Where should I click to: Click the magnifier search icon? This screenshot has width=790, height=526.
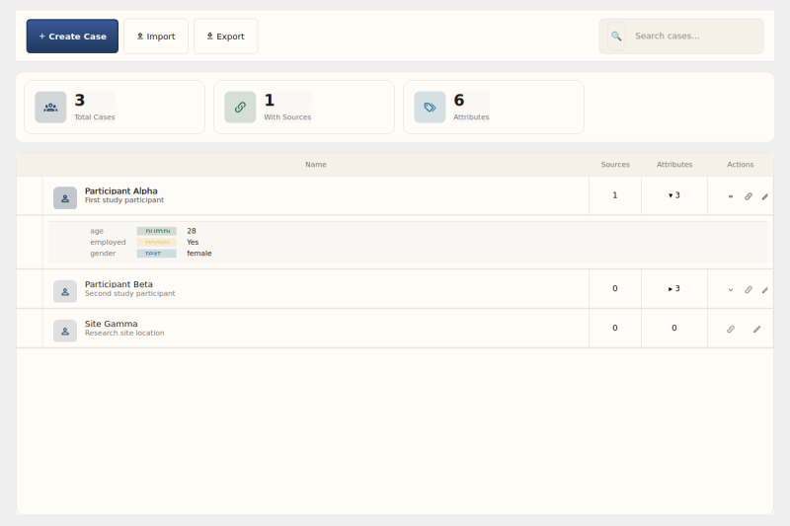point(616,37)
